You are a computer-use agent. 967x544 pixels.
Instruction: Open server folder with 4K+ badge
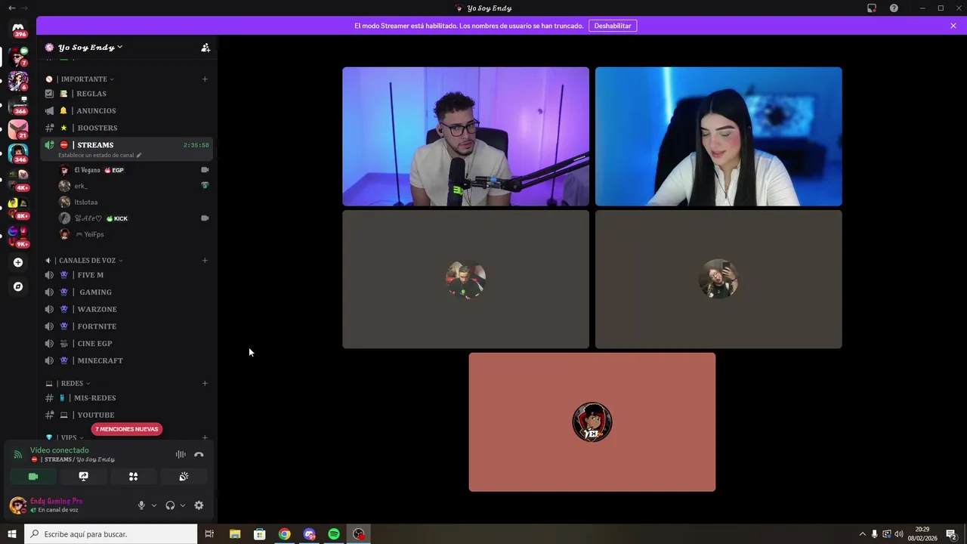point(18,181)
